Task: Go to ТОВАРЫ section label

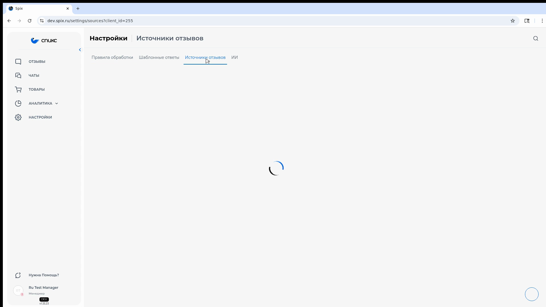Action: (37, 90)
